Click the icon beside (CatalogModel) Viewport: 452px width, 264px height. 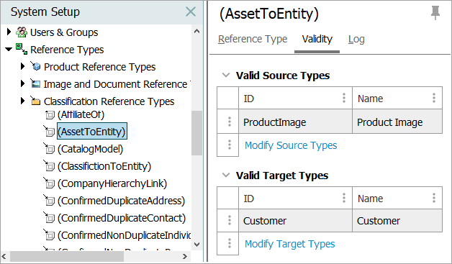click(50, 149)
